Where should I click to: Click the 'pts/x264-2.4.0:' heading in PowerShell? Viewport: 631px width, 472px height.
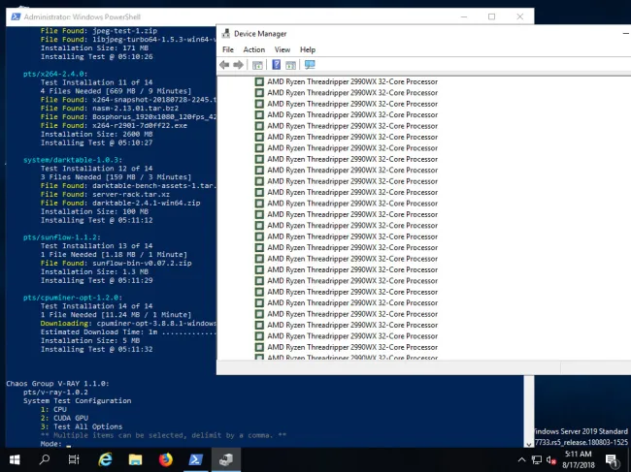[55, 74]
